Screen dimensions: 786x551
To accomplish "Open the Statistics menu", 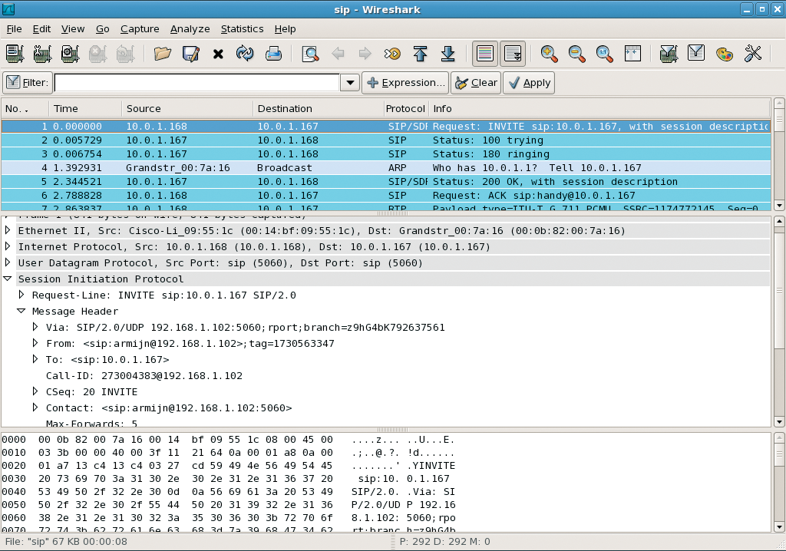I will 242,29.
